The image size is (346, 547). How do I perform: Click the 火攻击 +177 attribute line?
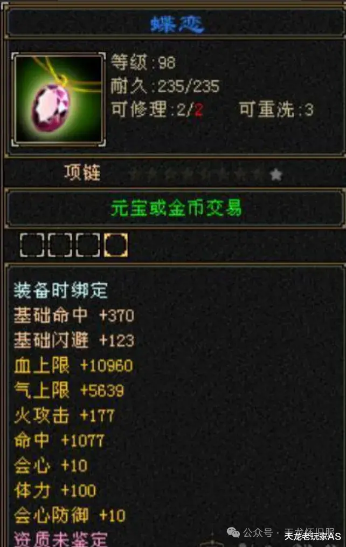coord(64,415)
